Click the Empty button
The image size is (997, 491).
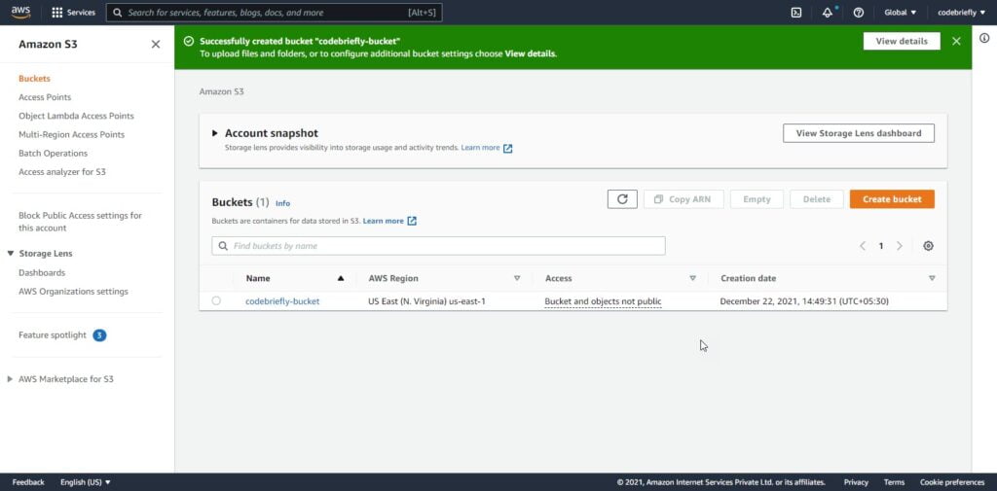coord(757,198)
